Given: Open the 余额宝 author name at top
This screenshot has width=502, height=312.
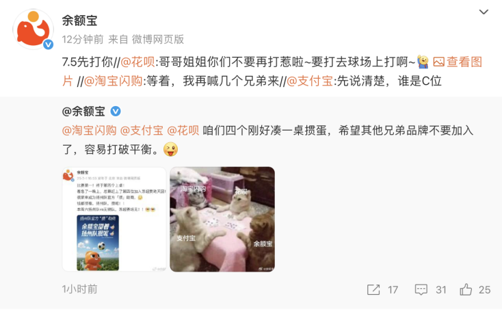Looking at the screenshot, I should [79, 21].
